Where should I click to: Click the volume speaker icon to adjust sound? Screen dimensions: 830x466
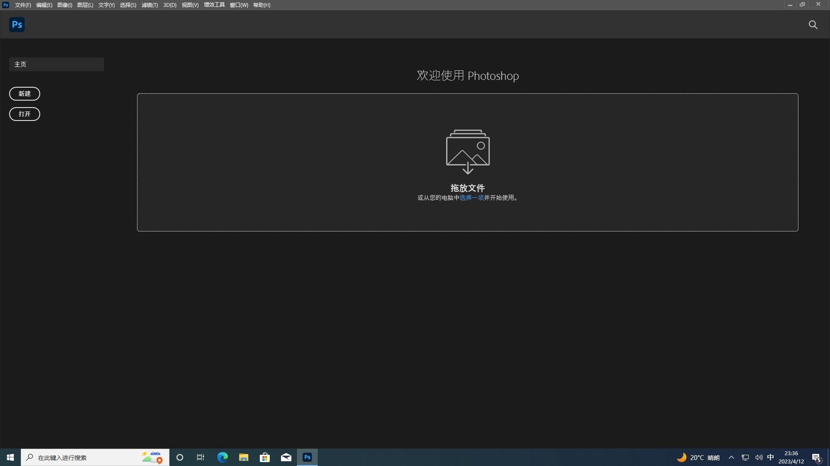pyautogui.click(x=759, y=457)
